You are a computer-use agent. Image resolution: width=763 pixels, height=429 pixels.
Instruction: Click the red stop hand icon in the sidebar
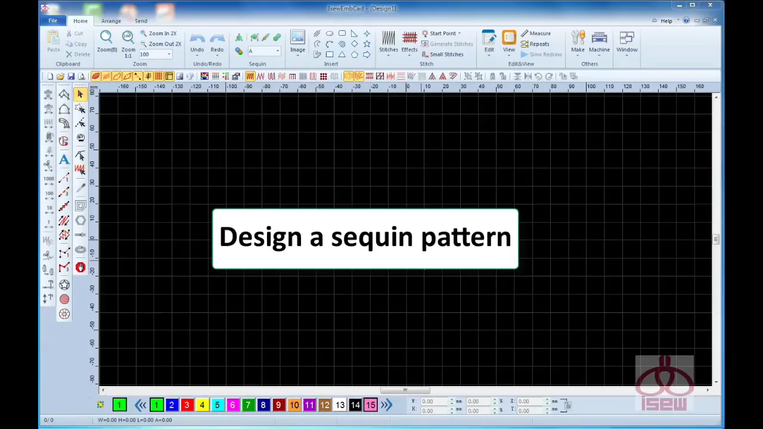[x=80, y=267]
